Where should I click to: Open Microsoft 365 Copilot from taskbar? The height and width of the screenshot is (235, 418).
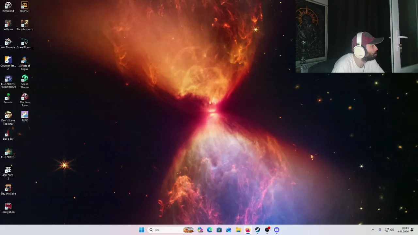click(200, 230)
